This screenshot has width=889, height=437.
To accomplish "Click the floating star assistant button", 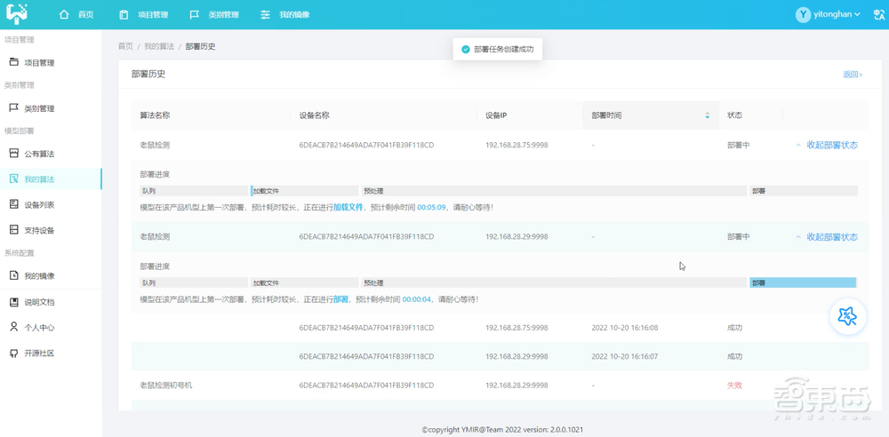I will (x=847, y=317).
